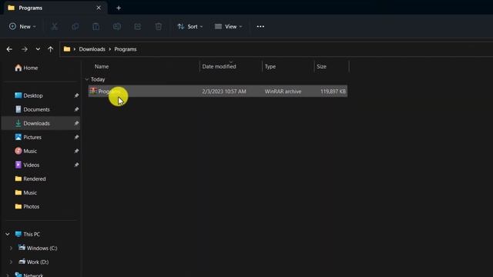
Task: Click the Copy icon in toolbar
Action: 75,27
